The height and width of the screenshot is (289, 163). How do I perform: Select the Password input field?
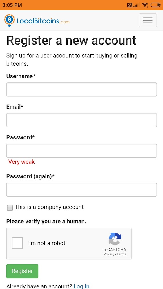pyautogui.click(x=81, y=151)
